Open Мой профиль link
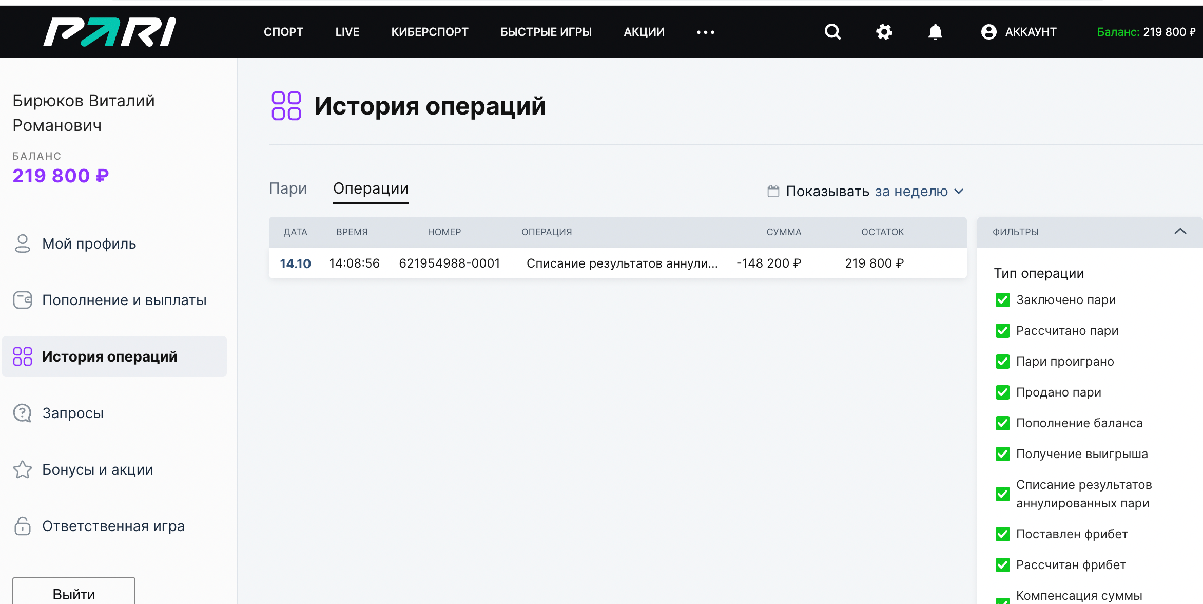 [x=89, y=243]
